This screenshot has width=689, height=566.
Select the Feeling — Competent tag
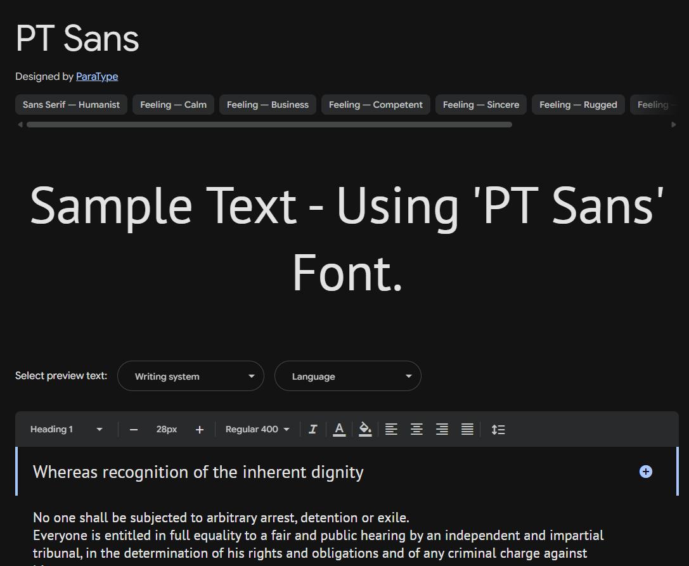coord(376,105)
